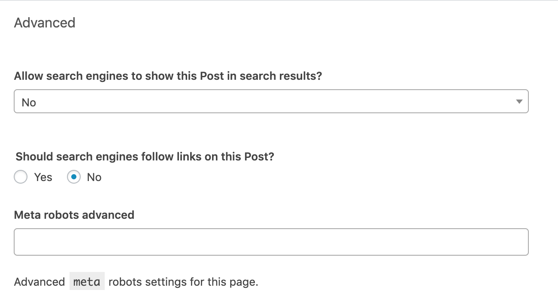
Task: Click the selected "No" value in the dropdown
Action: coord(29,103)
